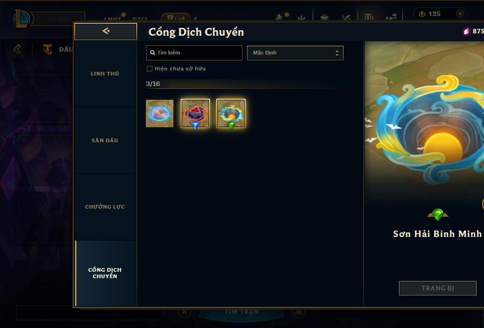Click the Trang Bị equip button
Viewport: 484px width, 328px height.
click(x=437, y=288)
